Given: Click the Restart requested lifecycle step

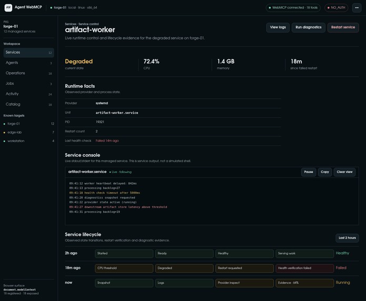Looking at the screenshot, I should pos(244,268).
